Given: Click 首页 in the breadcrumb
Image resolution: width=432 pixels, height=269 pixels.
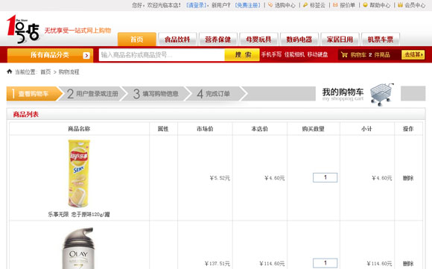Looking at the screenshot, I should coord(45,72).
